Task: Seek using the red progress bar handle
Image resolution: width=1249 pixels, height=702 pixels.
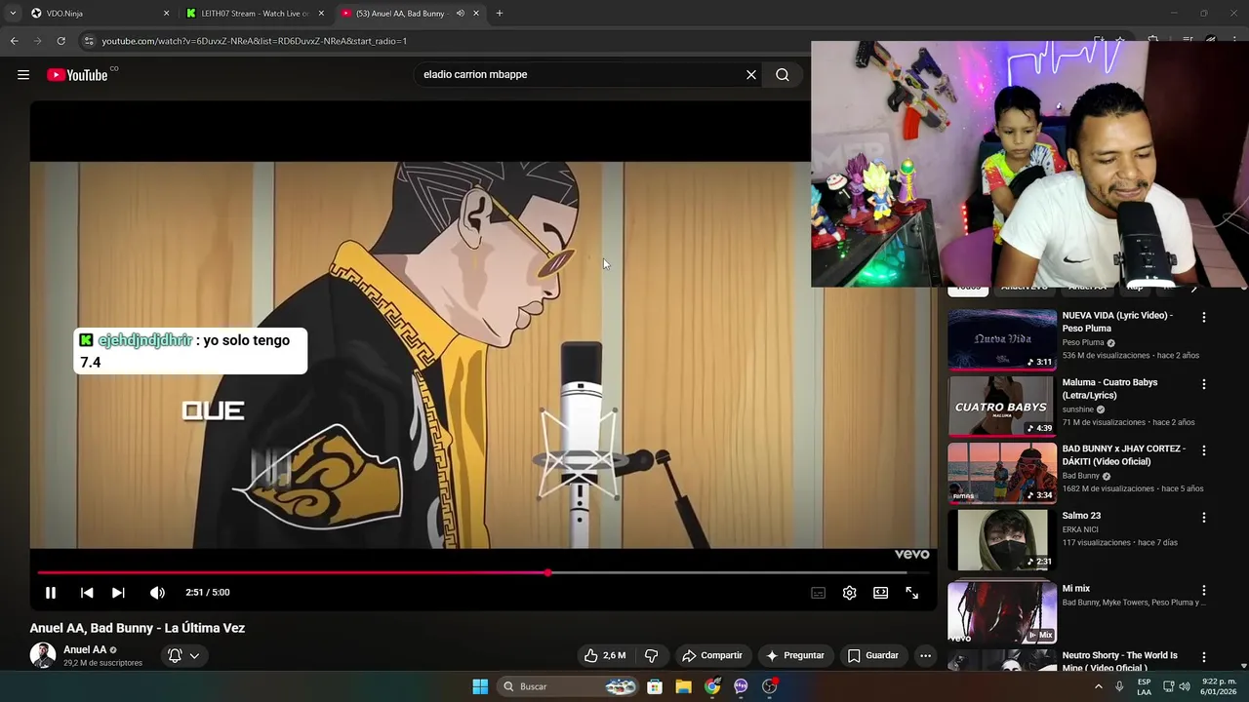Action: 548,573
